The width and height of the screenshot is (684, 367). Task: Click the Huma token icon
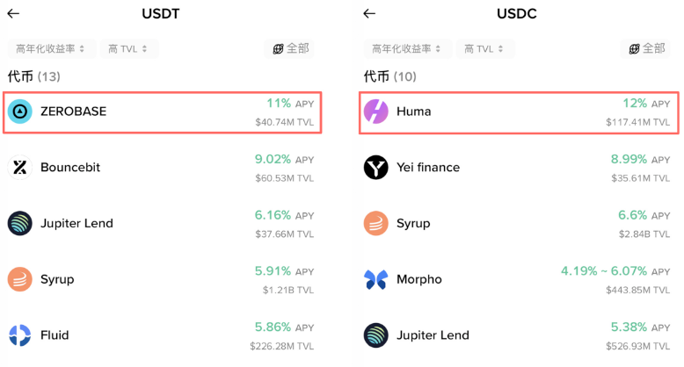point(376,112)
